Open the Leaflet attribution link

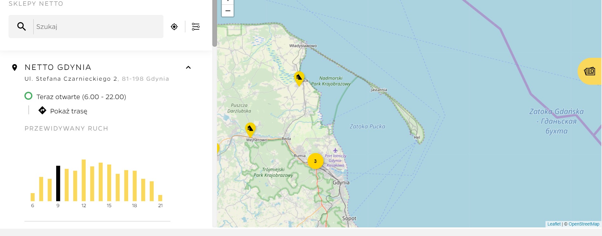click(554, 224)
